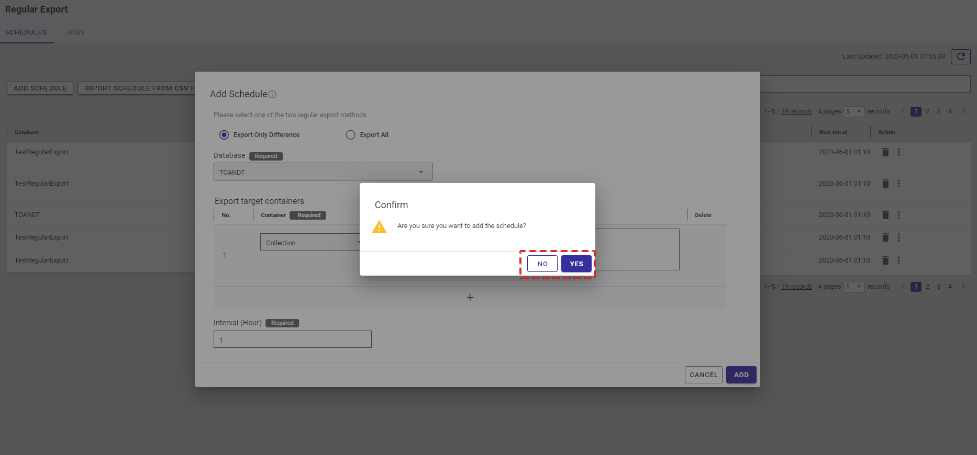The image size is (977, 455).
Task: Click the top 19 records link
Action: point(796,111)
